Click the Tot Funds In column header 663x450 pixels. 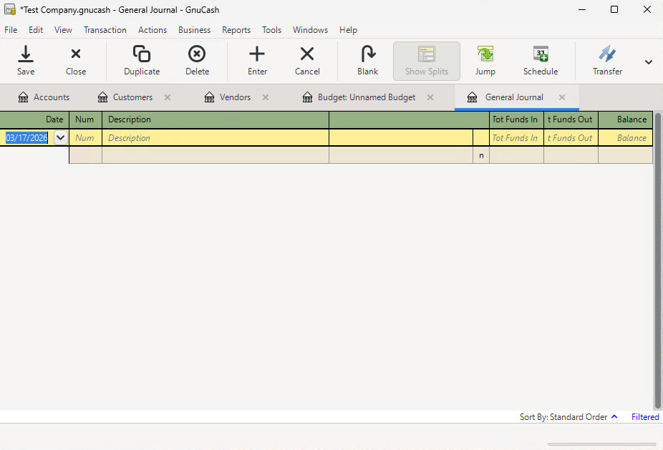pyautogui.click(x=516, y=119)
